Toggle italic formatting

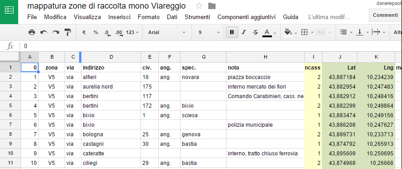point(244,32)
